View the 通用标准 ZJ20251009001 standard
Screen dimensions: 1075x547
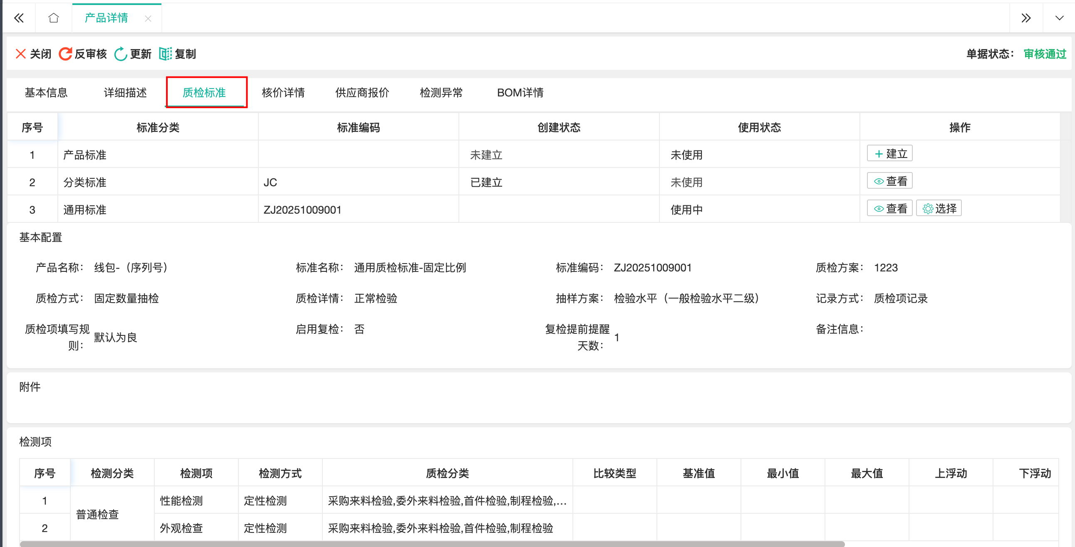tap(889, 209)
